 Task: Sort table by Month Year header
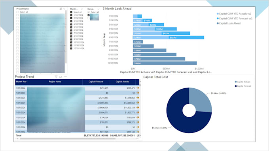(21, 82)
